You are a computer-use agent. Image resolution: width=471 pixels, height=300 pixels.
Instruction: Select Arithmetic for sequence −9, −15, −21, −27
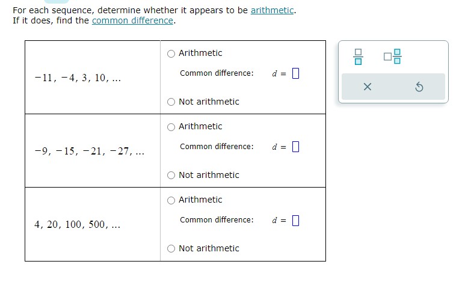tap(171, 127)
